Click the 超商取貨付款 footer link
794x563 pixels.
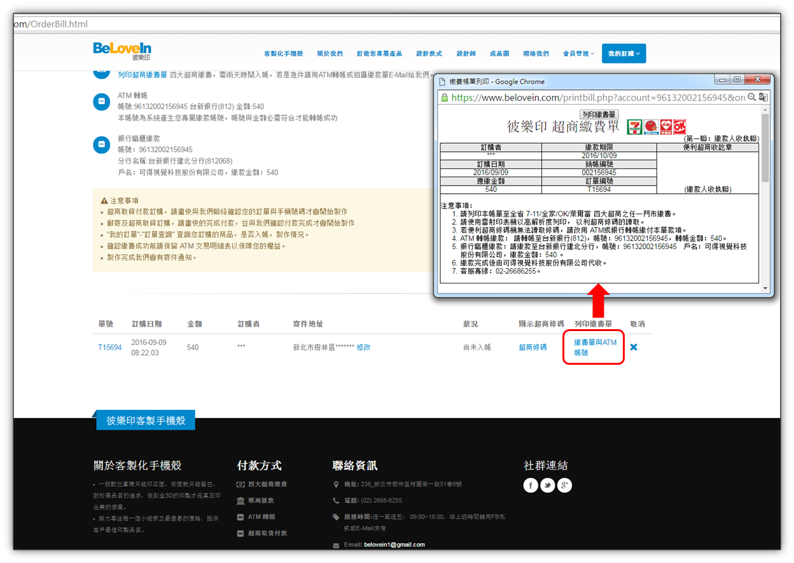(267, 534)
